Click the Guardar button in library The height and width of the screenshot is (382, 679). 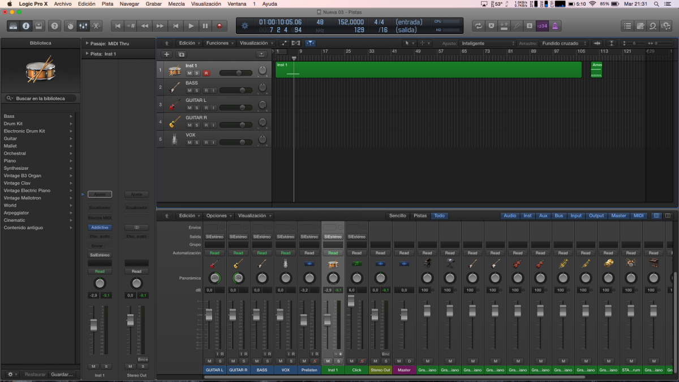pos(62,375)
